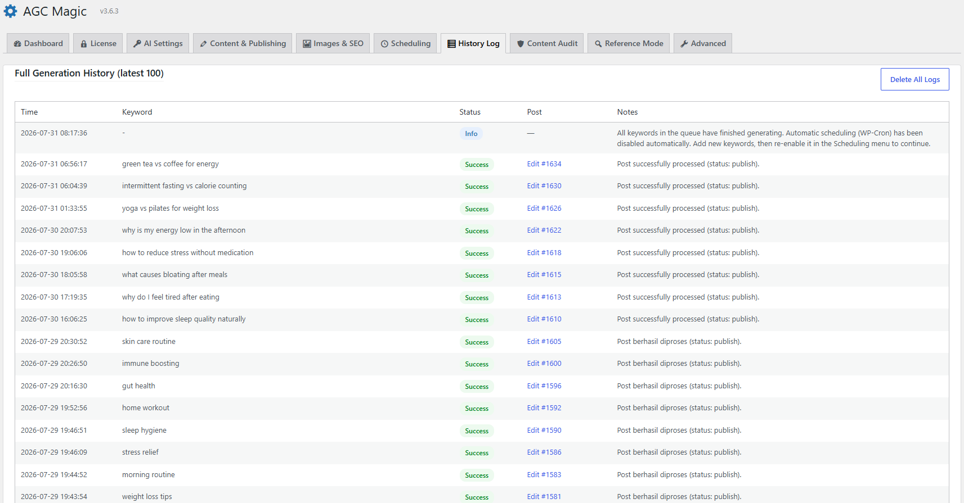The image size is (964, 503).
Task: Go to the Scheduling tab
Action: [x=405, y=43]
